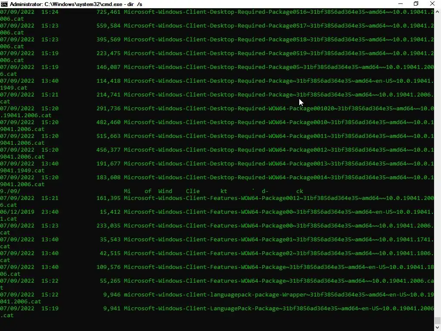This screenshot has width=441, height=331.
Task: Click file size 9,941
Action: (112, 309)
